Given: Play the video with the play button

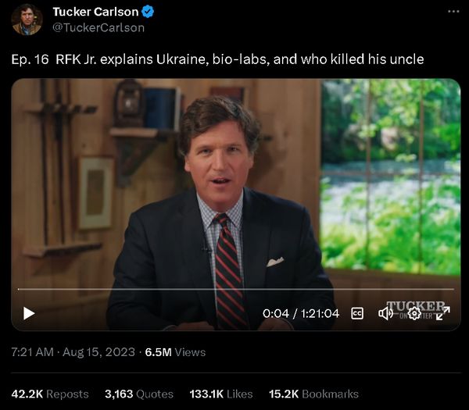Looking at the screenshot, I should tap(29, 313).
